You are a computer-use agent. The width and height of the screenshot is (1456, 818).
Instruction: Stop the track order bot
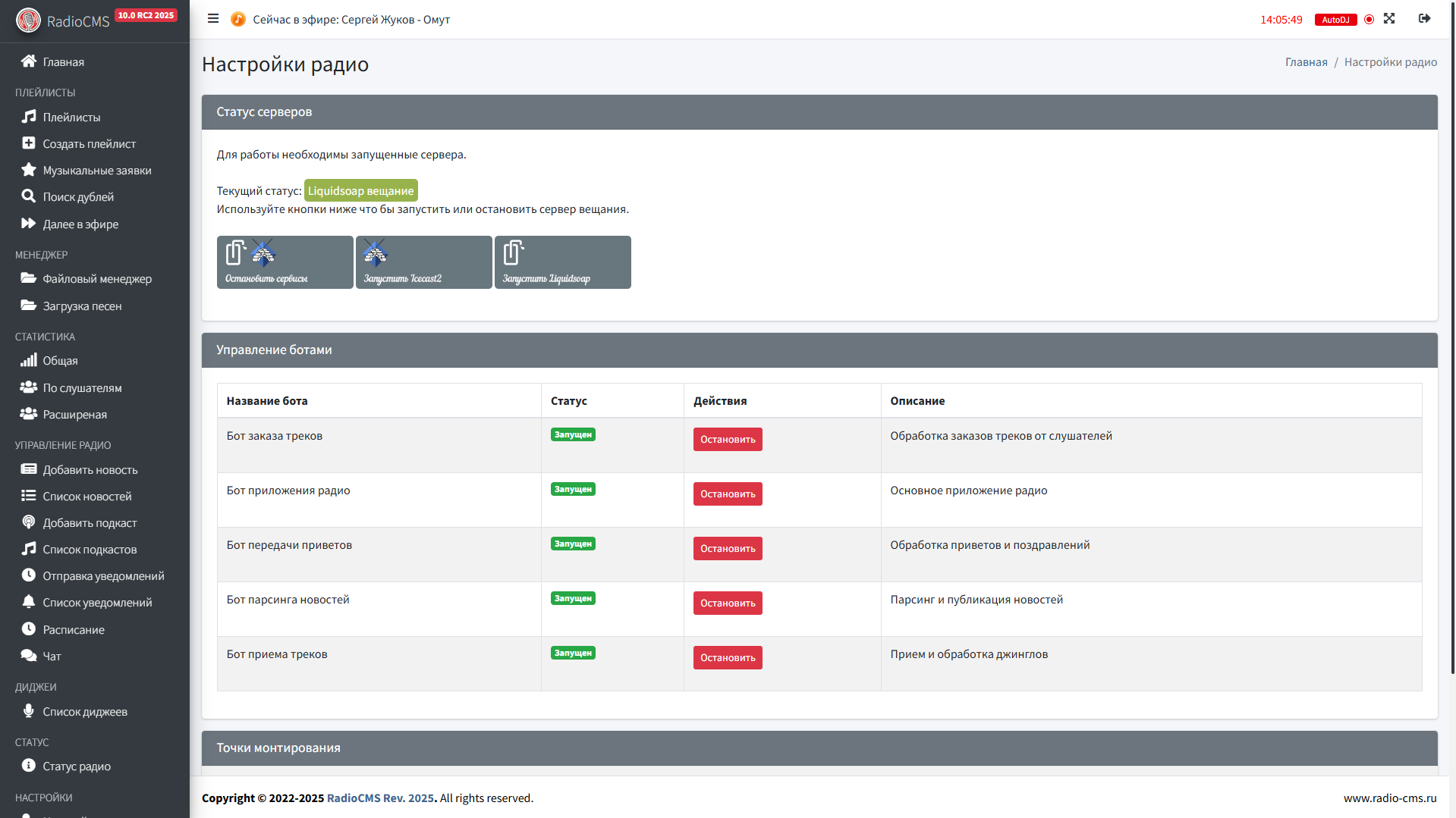(x=727, y=440)
